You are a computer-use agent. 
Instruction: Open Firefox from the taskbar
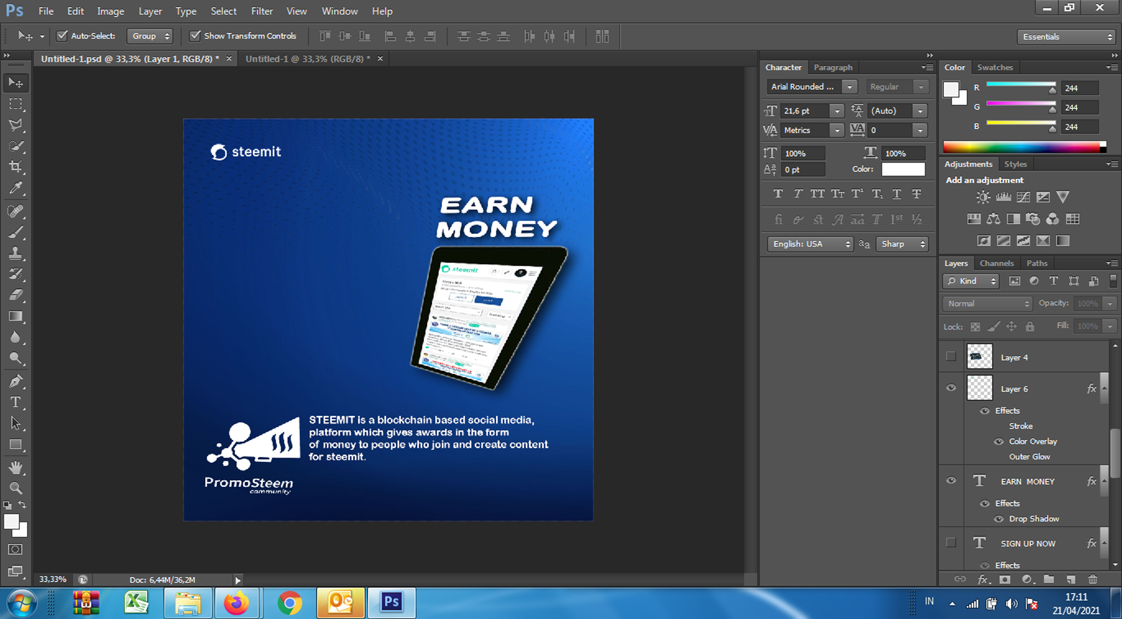pos(236,603)
